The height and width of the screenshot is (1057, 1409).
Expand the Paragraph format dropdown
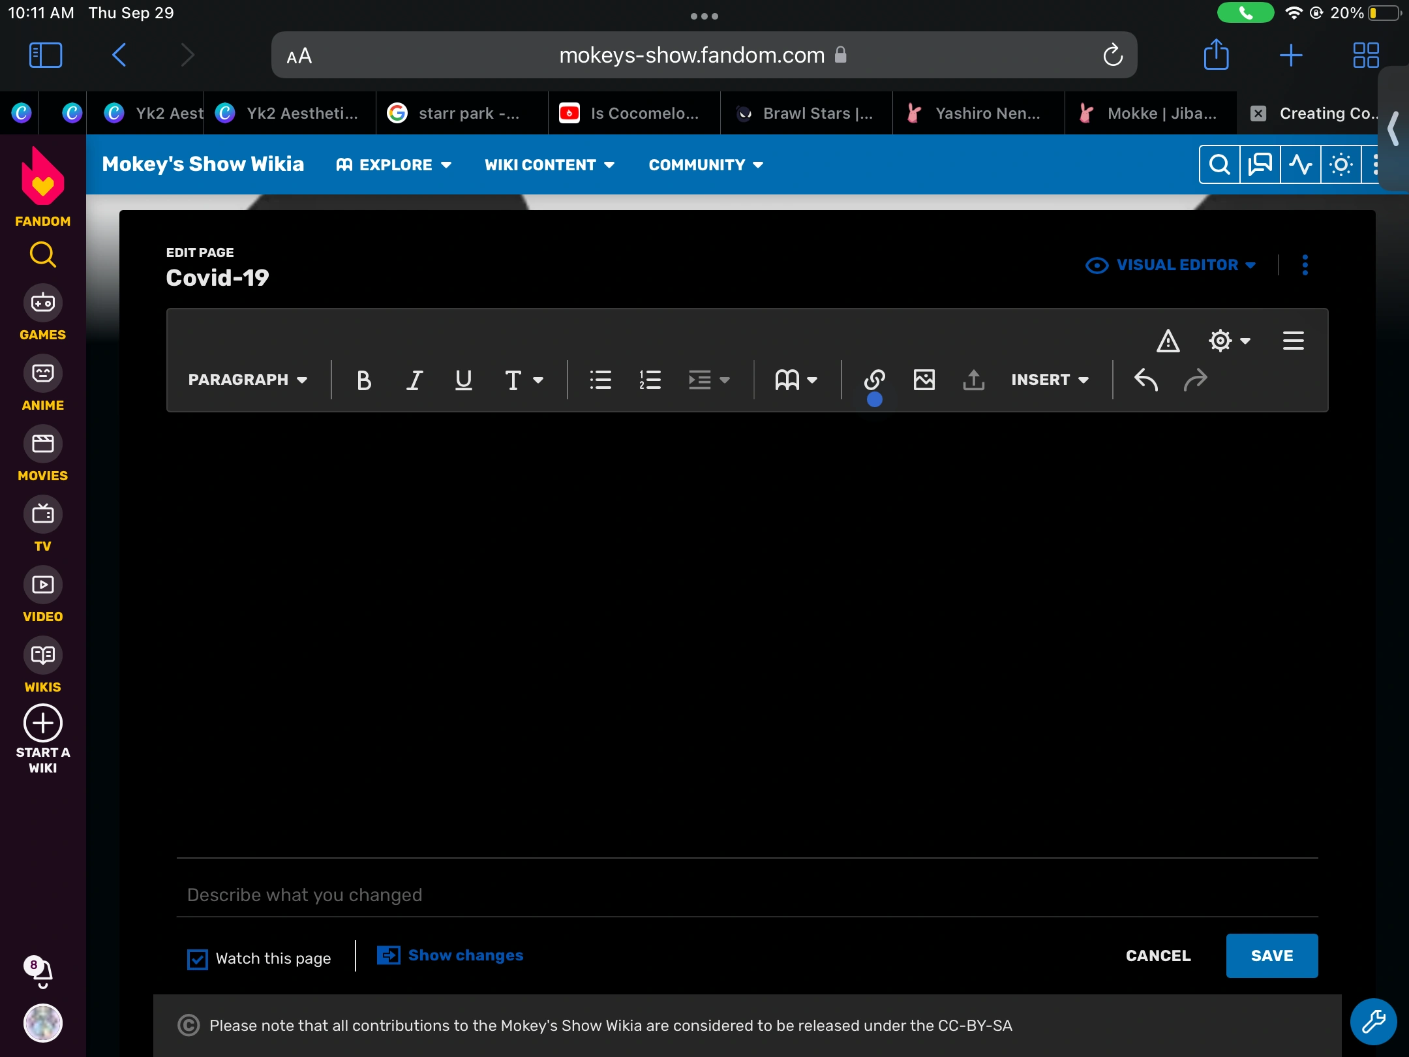click(x=248, y=380)
